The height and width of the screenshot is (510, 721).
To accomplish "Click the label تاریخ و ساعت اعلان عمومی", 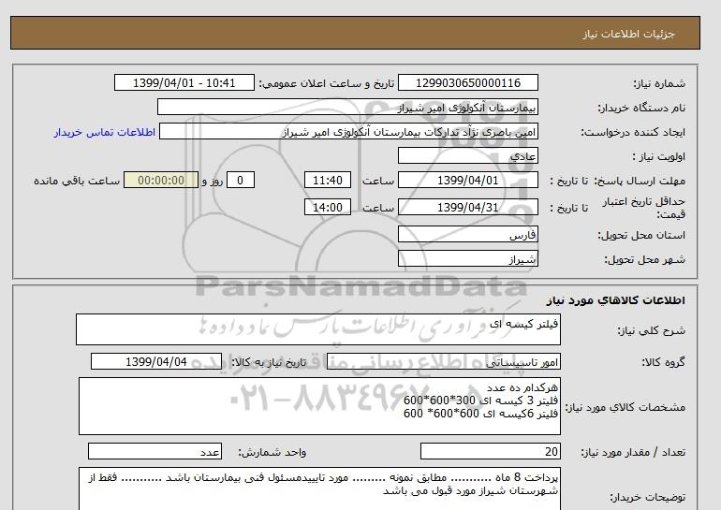I will (327, 83).
